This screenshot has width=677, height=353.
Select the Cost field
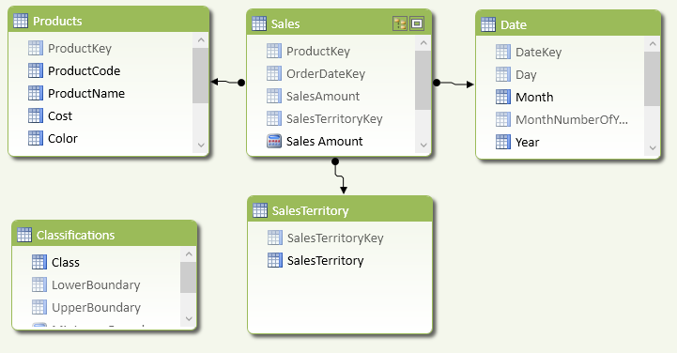click(60, 115)
